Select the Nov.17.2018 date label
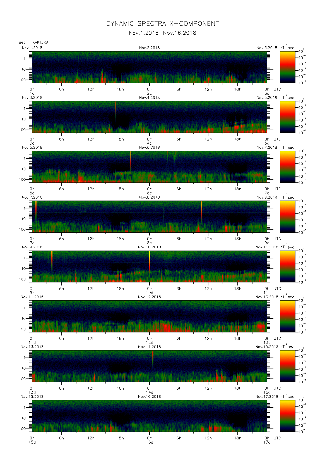325x469 pixels. coord(267,397)
